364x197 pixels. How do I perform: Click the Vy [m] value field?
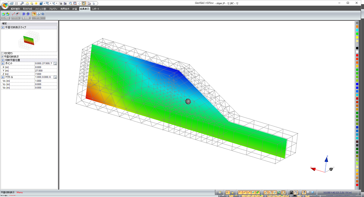tap(46, 84)
